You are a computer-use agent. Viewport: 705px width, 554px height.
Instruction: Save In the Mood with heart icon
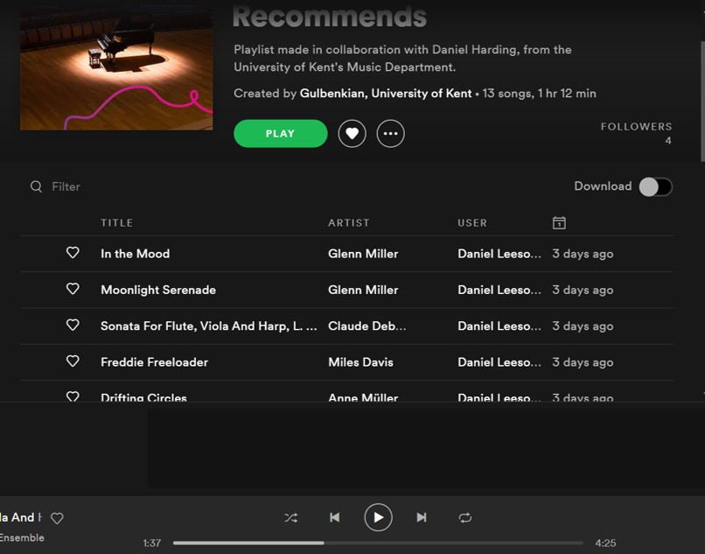(73, 253)
